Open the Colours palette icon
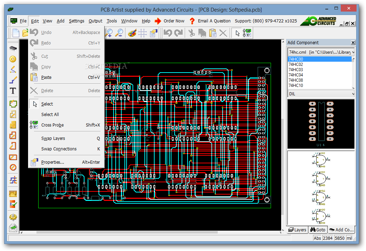The width and height of the screenshot is (366, 251). 132,33
